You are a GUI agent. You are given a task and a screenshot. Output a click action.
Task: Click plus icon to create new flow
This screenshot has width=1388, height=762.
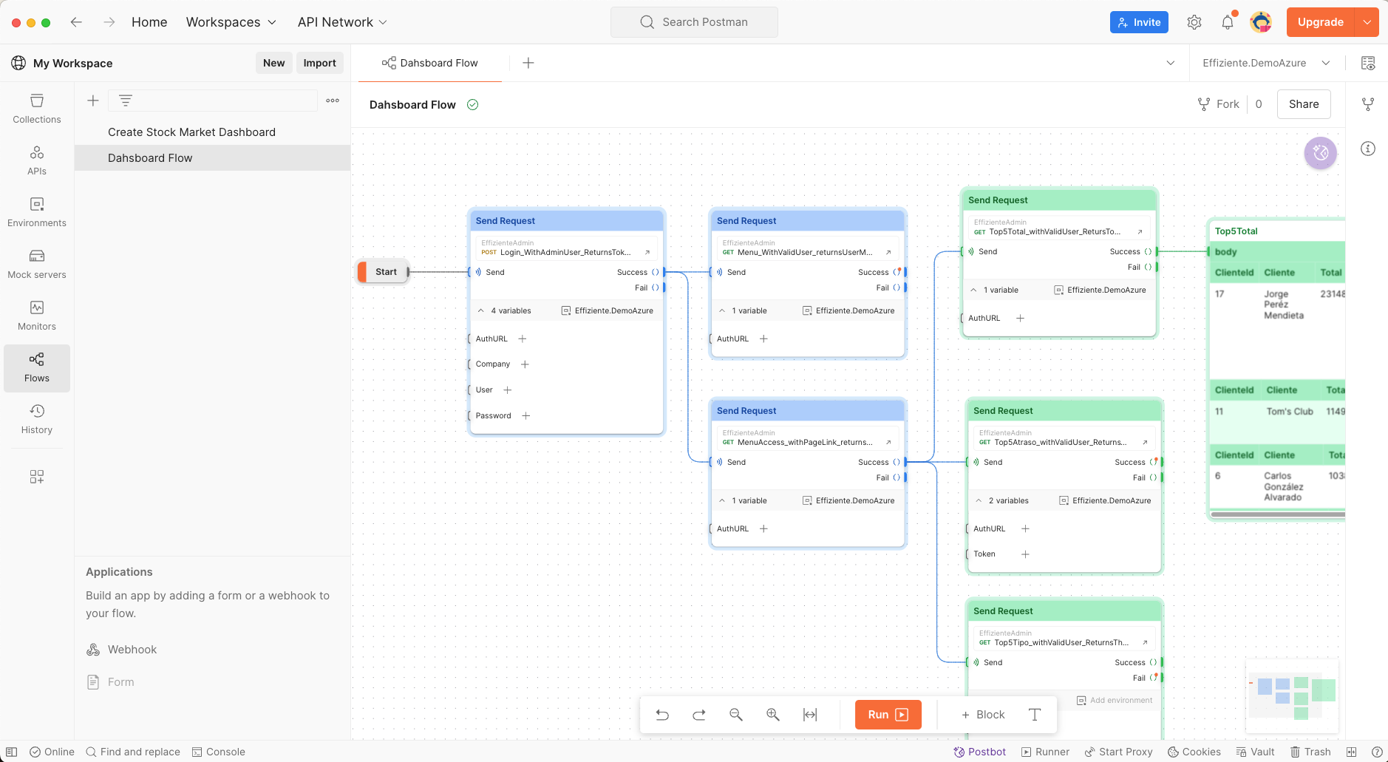pos(93,101)
